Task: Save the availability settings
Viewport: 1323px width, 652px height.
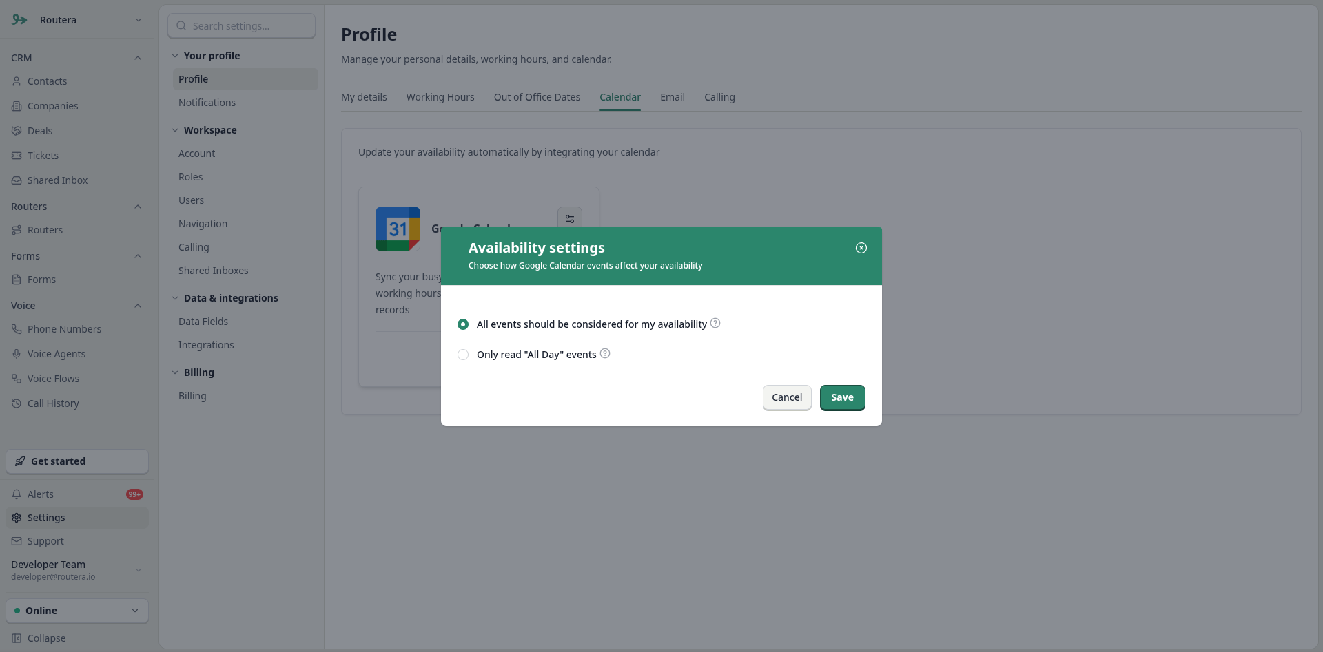Action: tap(842, 397)
